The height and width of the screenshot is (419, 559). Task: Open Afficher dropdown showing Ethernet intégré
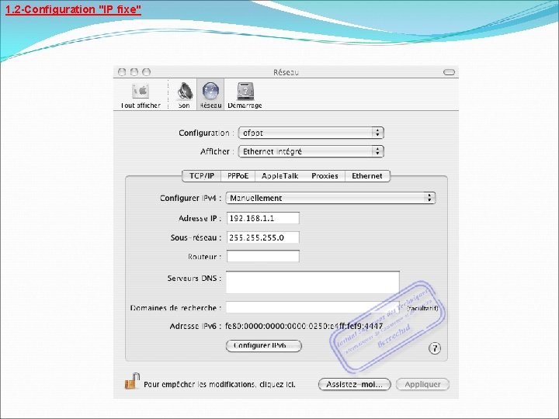point(311,151)
